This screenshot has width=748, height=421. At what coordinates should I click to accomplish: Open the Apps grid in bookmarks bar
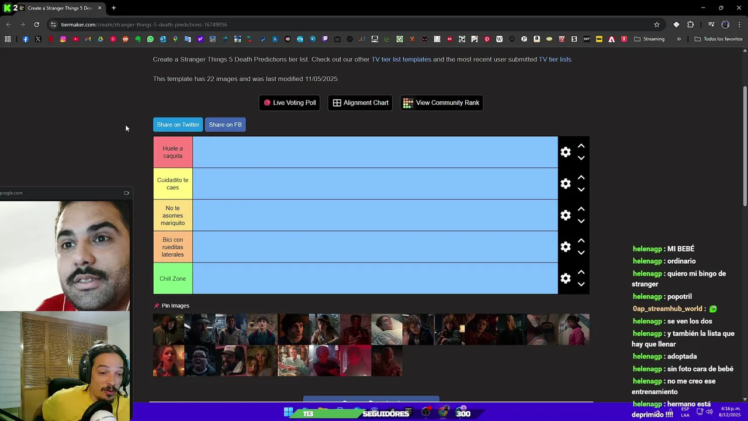pos(8,39)
